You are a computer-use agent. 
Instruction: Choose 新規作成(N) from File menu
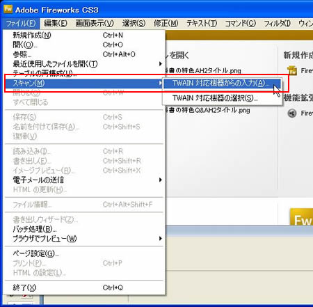[84, 35]
